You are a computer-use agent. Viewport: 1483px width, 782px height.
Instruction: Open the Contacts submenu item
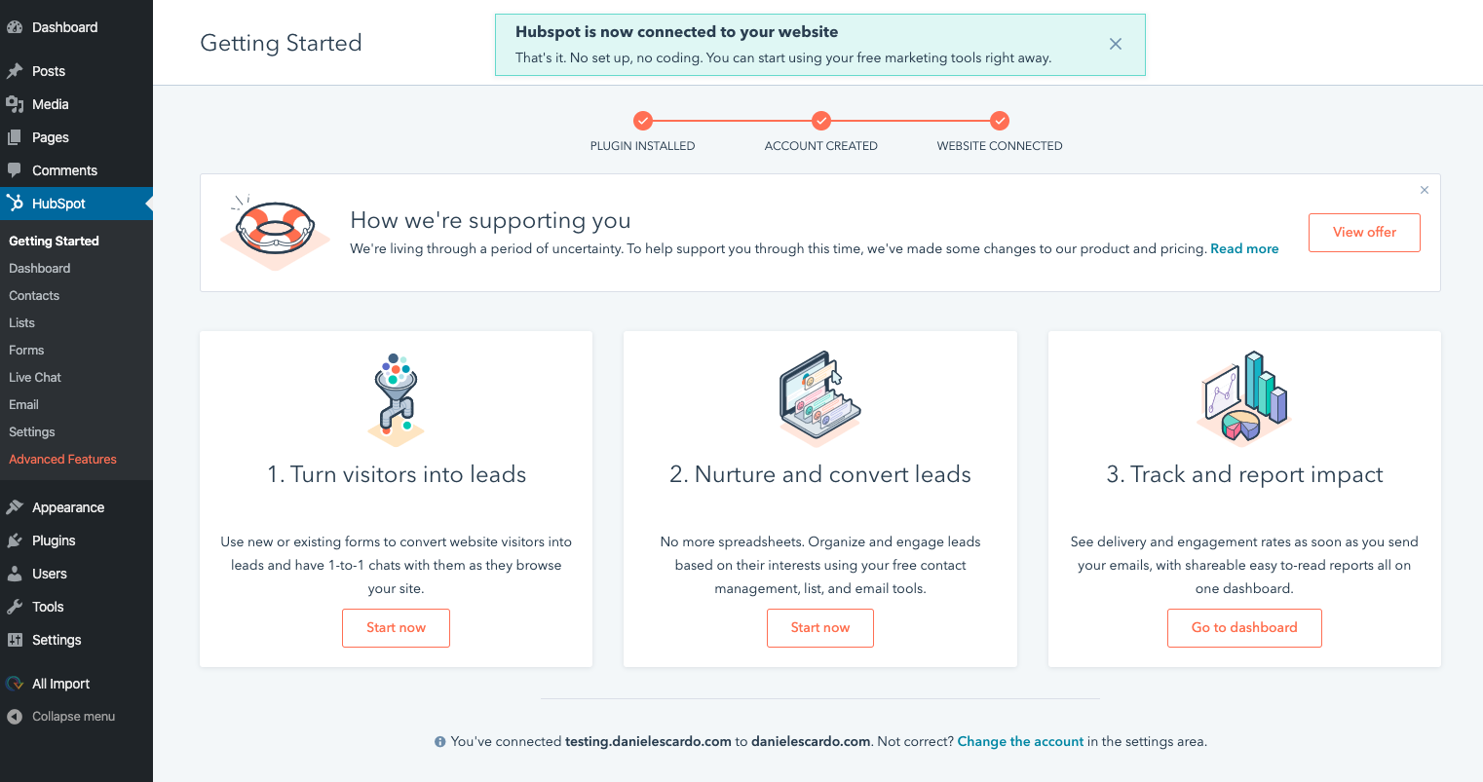click(34, 295)
